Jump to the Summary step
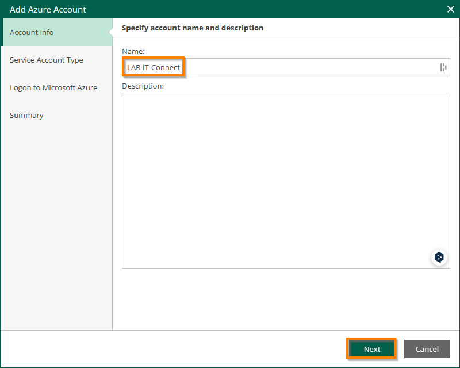 click(26, 116)
